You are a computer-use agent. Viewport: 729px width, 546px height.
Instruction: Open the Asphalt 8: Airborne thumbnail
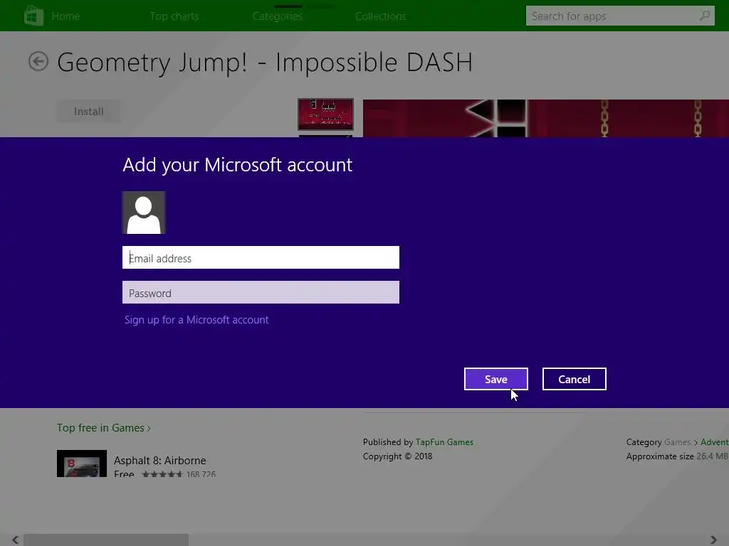82,464
